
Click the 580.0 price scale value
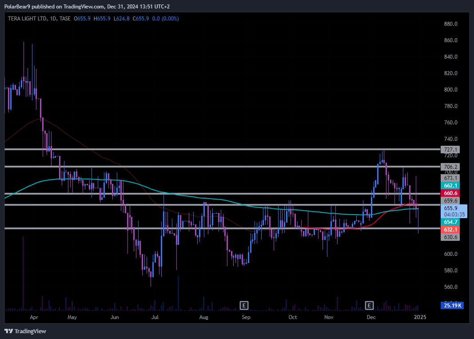[451, 270]
